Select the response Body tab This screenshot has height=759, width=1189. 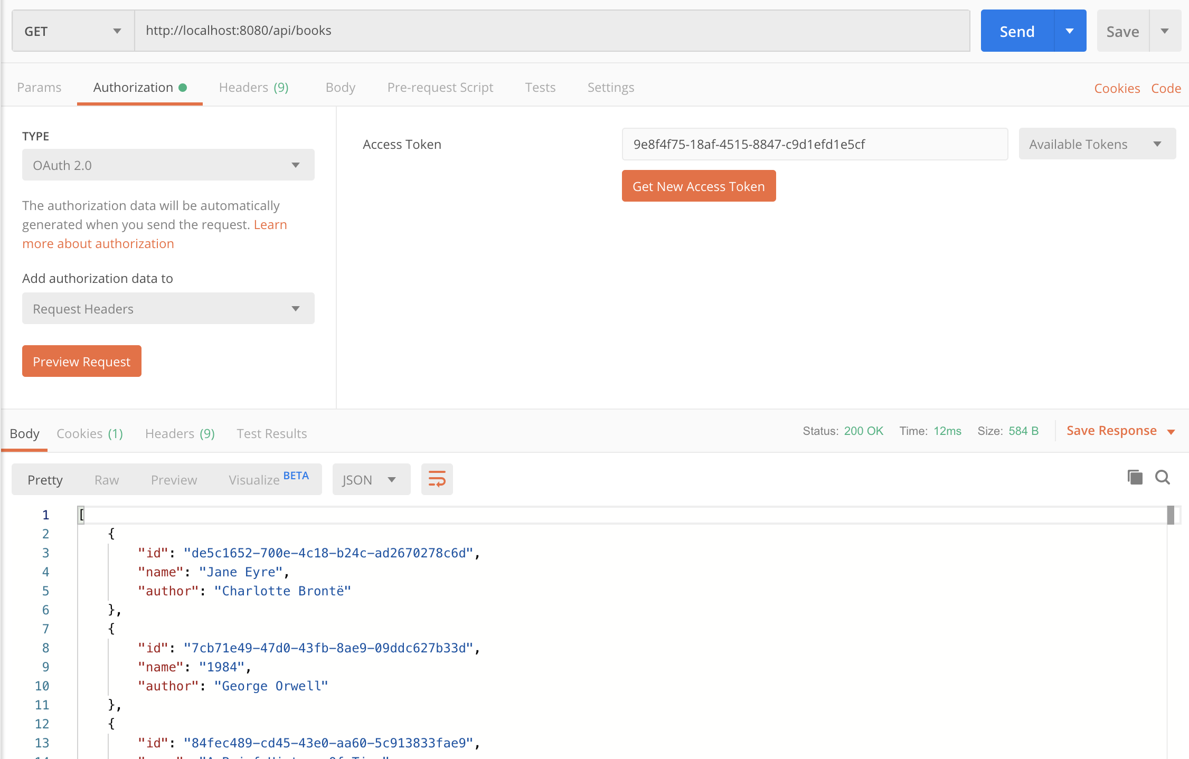24,434
